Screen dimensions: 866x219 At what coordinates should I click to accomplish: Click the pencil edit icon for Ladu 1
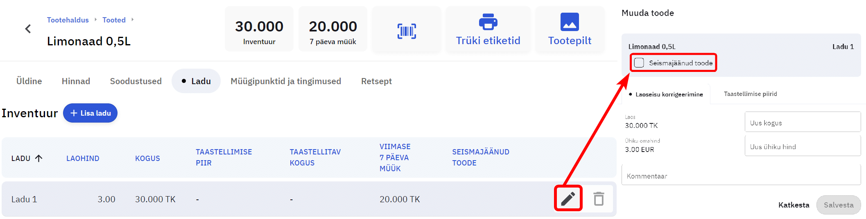(x=568, y=199)
